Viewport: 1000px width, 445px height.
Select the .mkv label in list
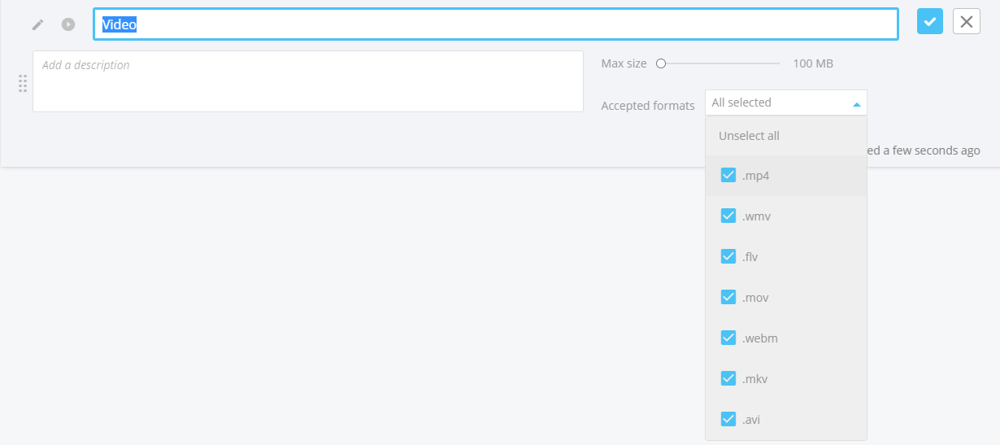click(754, 379)
